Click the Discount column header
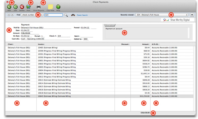 point(125,44)
